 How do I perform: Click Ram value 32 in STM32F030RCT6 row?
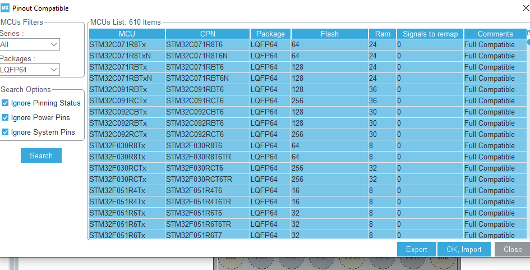coord(382,168)
